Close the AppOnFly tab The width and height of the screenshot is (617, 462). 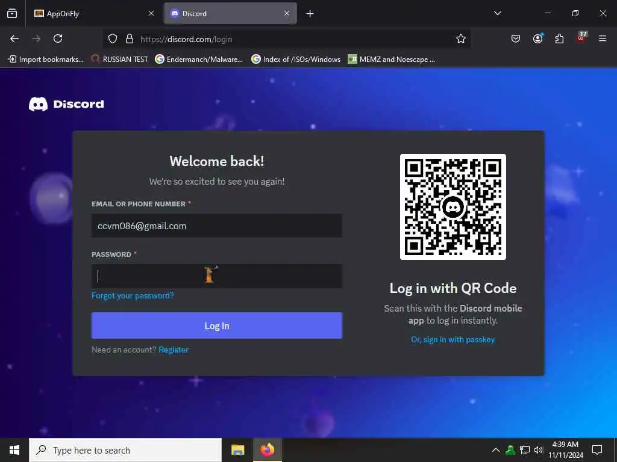click(x=151, y=14)
